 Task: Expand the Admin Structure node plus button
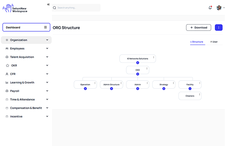click(111, 89)
